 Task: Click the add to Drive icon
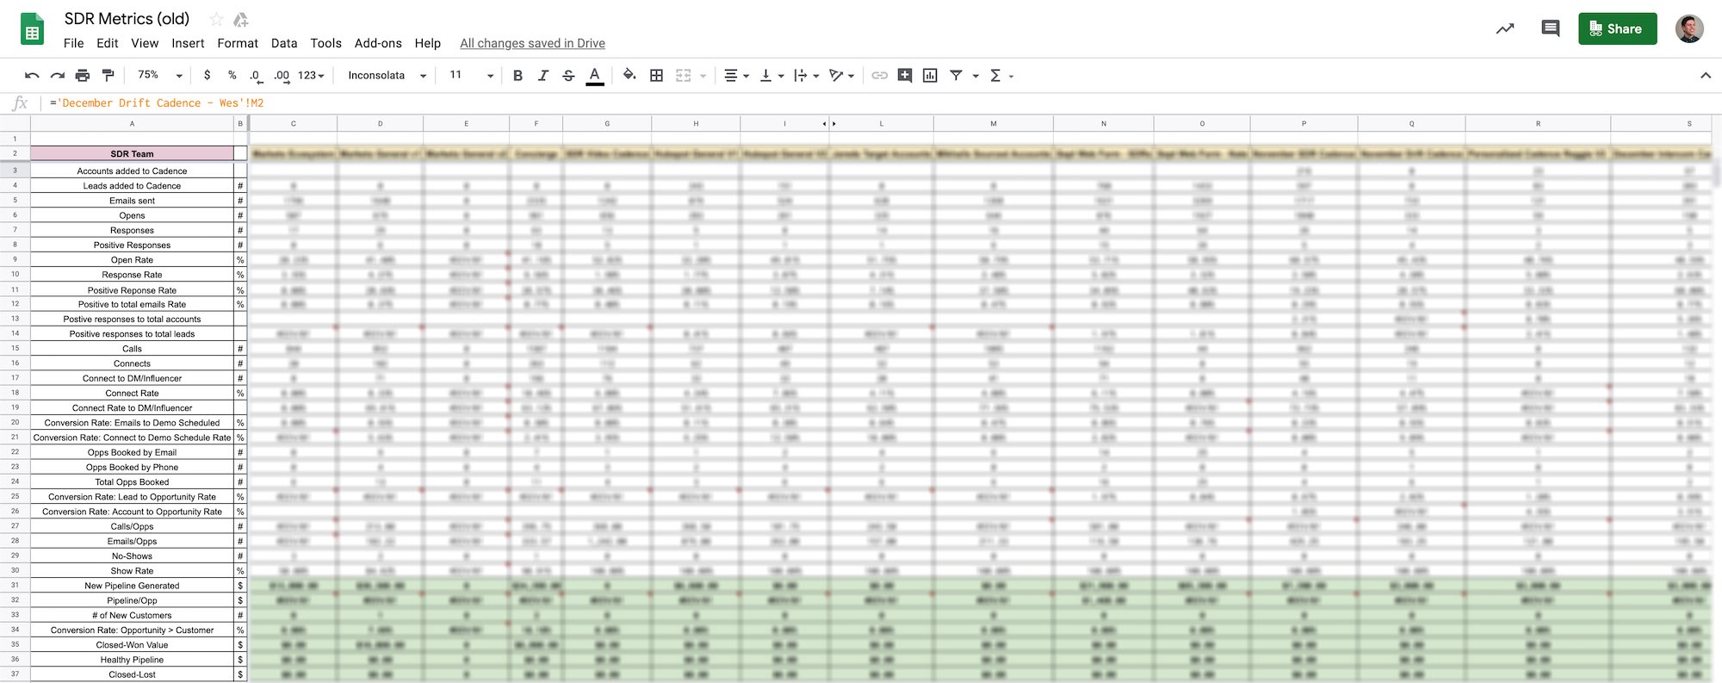(241, 19)
